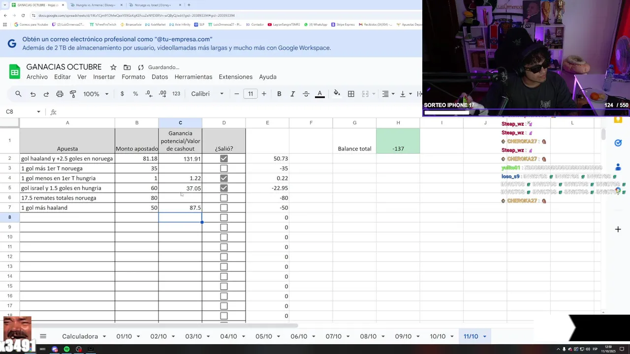The height and width of the screenshot is (354, 630).
Task: Decrease decimal places icon
Action: point(149,94)
